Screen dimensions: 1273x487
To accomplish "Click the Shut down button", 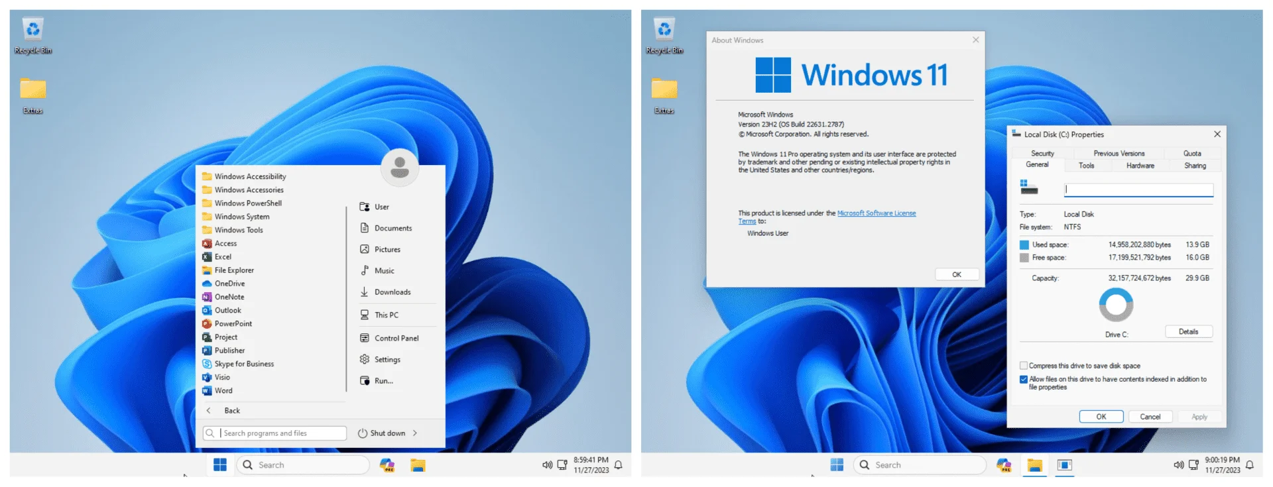I will pos(381,433).
